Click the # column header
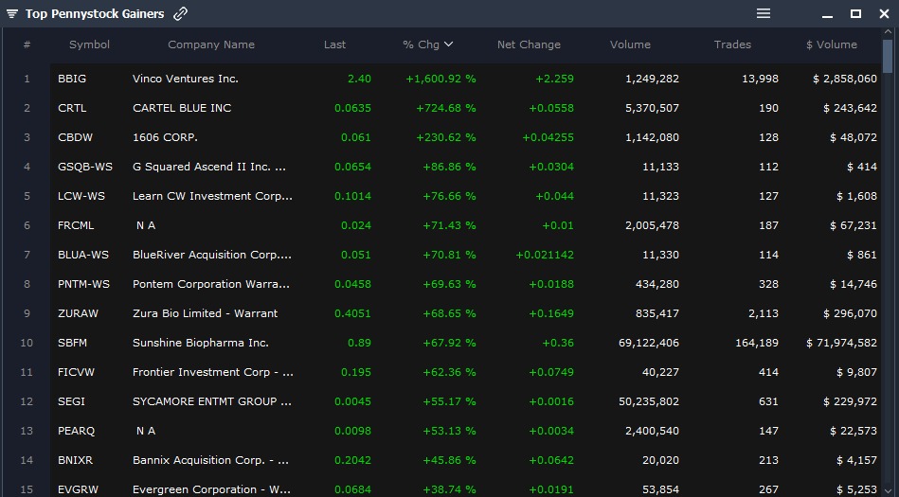This screenshot has height=497, width=899. point(27,44)
